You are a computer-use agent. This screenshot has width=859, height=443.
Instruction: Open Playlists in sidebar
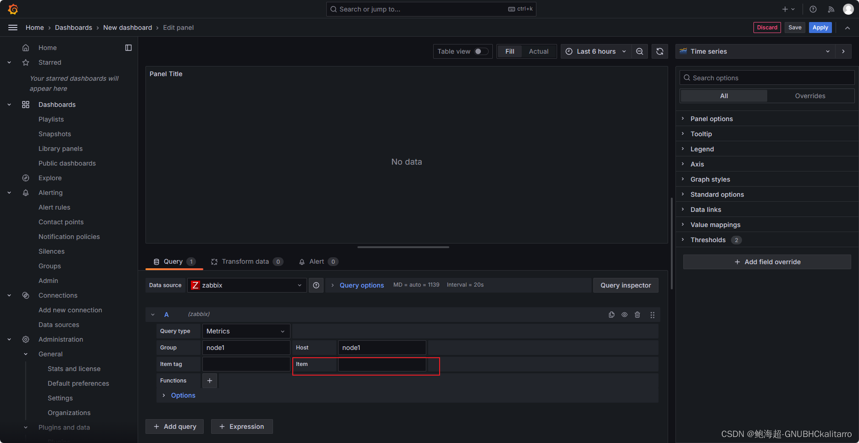click(51, 119)
